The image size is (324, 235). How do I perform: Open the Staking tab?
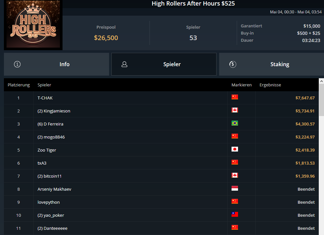272,64
